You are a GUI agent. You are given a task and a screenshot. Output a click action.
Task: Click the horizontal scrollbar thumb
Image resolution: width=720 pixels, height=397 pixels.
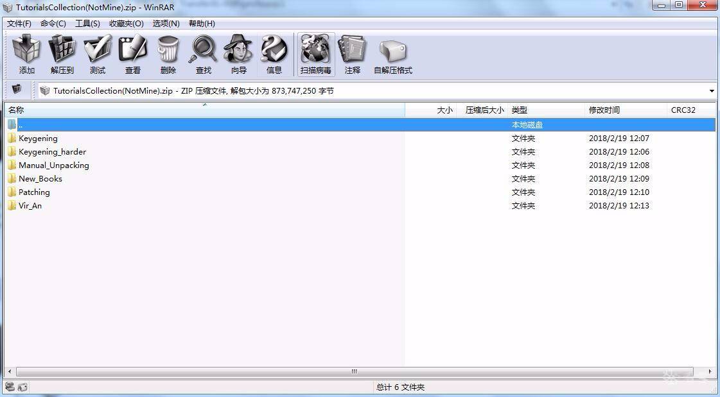pos(355,371)
